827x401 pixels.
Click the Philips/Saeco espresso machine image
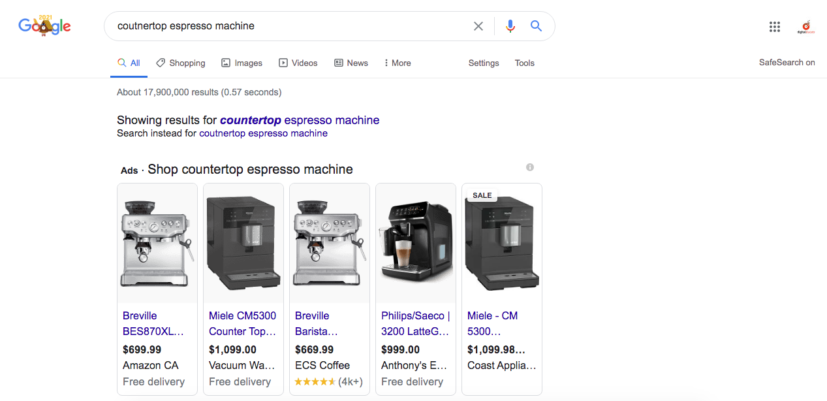tap(416, 243)
